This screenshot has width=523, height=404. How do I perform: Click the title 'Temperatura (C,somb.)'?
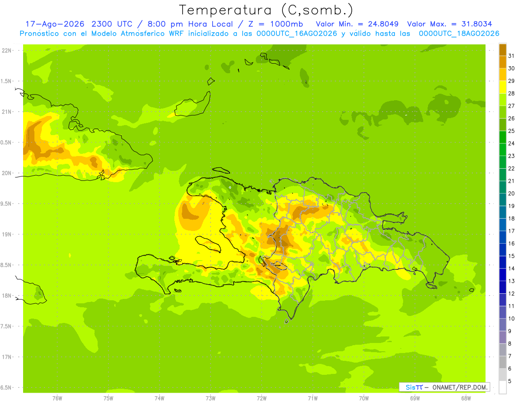pyautogui.click(x=266, y=10)
